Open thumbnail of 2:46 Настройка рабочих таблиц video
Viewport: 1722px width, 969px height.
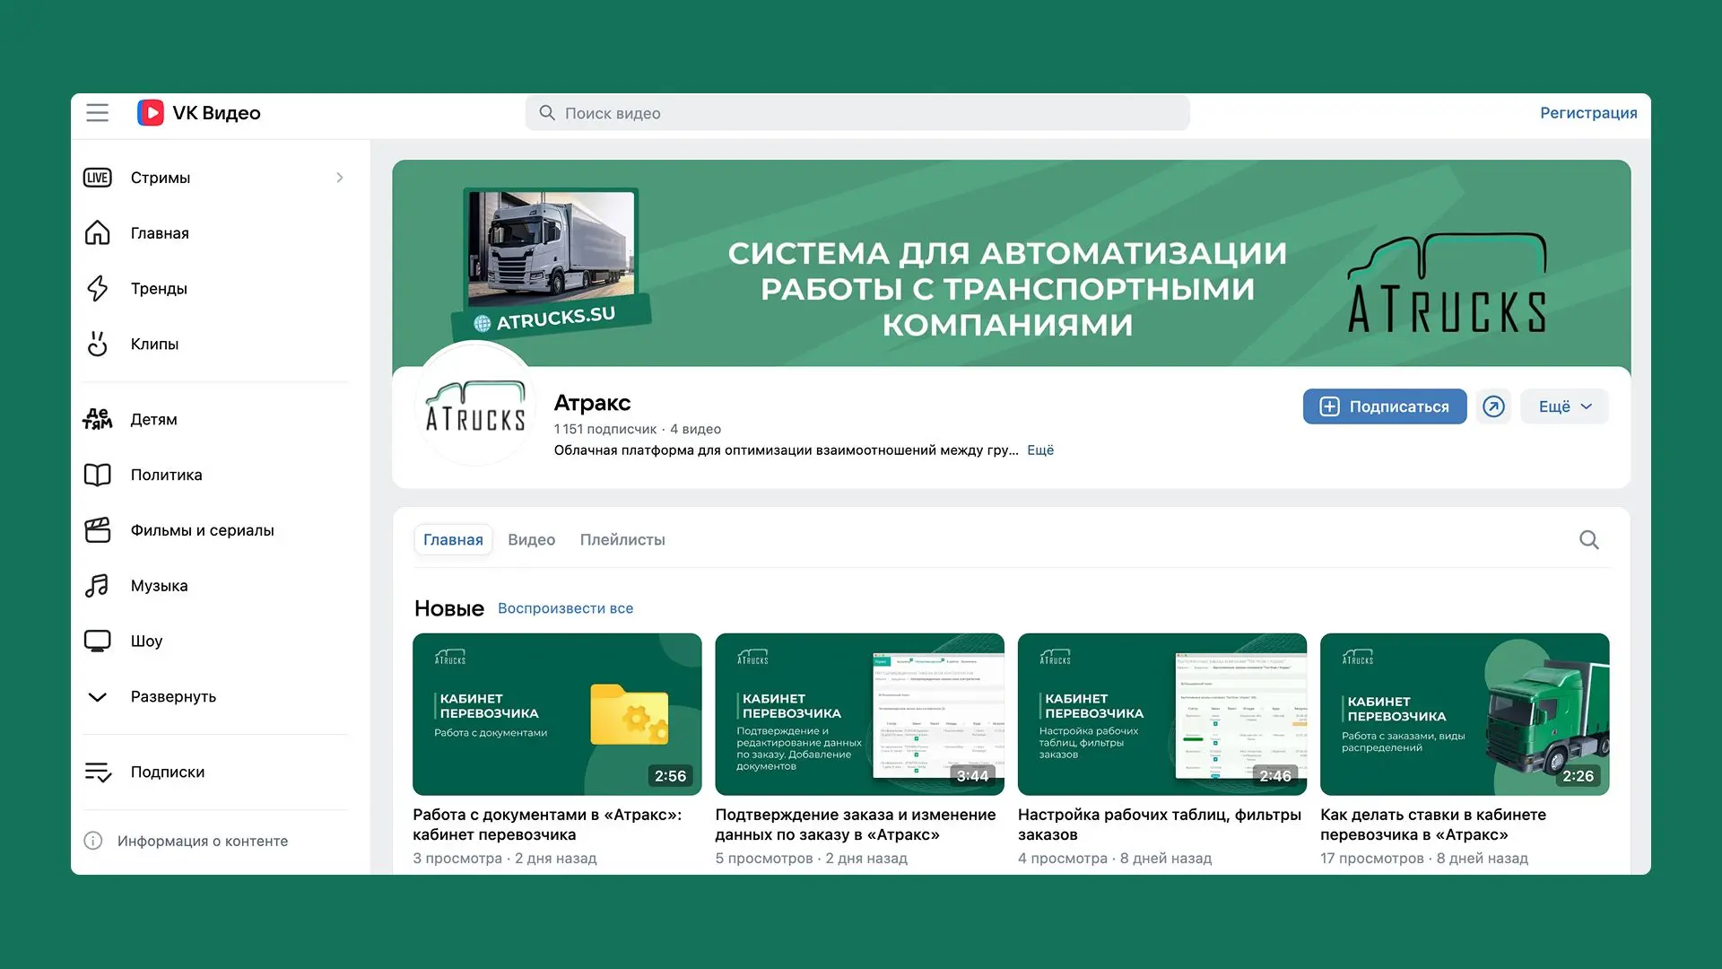coord(1162,714)
